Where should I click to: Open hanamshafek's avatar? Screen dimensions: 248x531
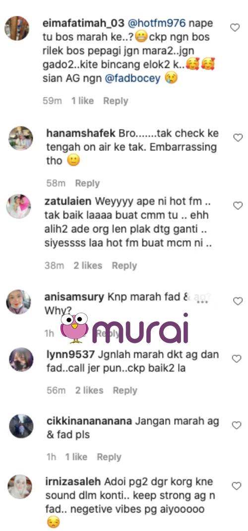pos(21,138)
